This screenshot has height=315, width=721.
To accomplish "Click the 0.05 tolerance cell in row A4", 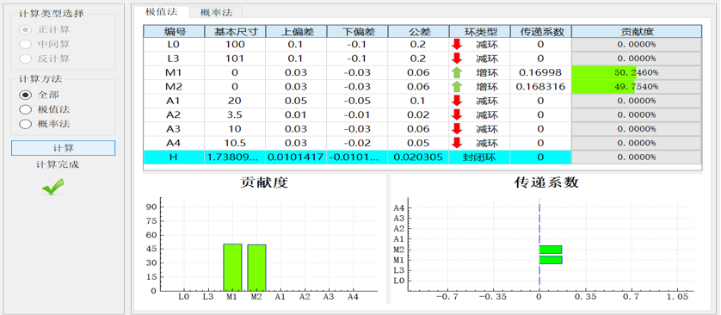I will click(x=418, y=143).
